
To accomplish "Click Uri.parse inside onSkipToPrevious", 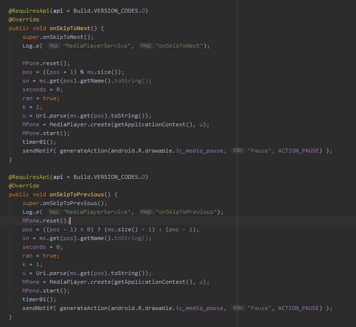I will (51, 273).
